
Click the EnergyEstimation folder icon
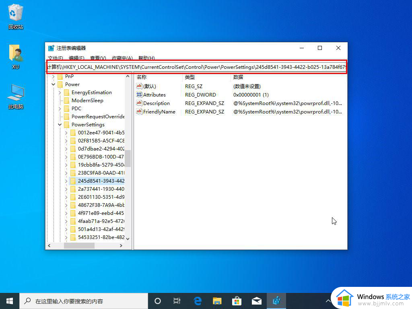pyautogui.click(x=67, y=93)
